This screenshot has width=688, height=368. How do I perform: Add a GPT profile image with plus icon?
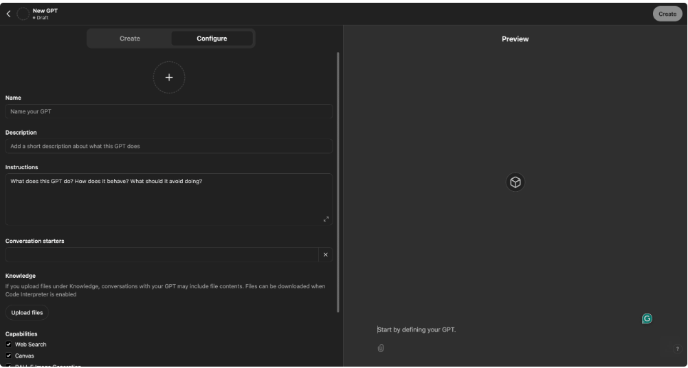[169, 77]
